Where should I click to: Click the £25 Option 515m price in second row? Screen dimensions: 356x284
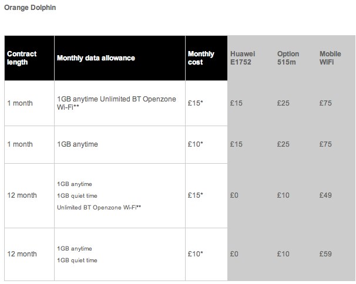[284, 144]
